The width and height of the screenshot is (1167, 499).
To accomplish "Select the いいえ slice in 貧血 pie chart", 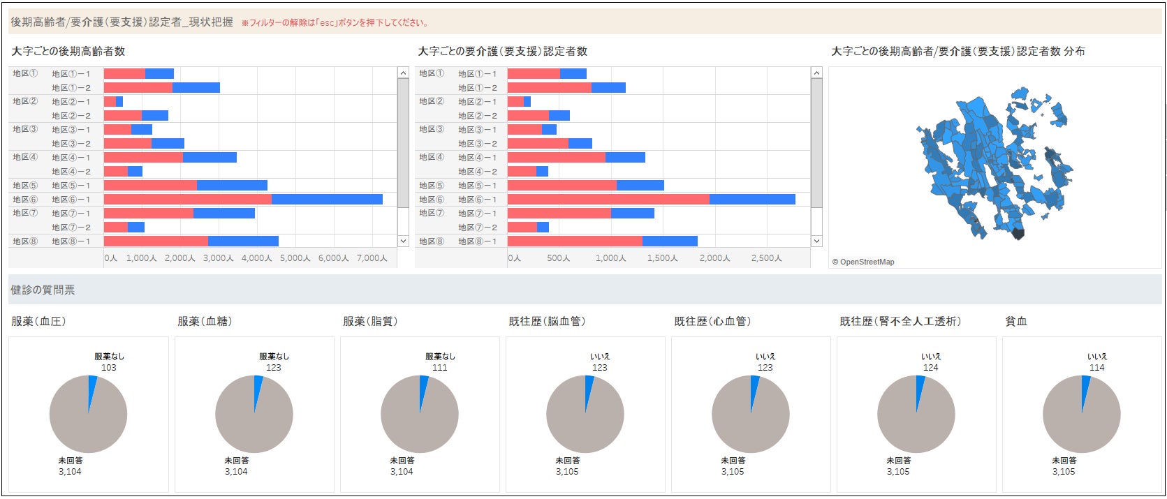I will point(1085,392).
